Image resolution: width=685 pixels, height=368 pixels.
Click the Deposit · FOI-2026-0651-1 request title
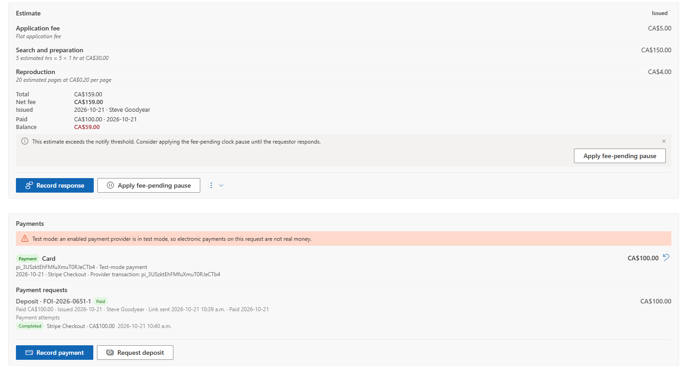pyautogui.click(x=53, y=301)
